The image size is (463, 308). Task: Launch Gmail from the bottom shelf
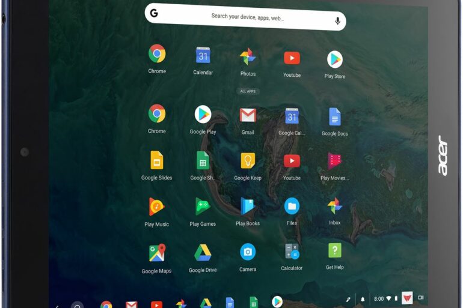click(x=132, y=305)
